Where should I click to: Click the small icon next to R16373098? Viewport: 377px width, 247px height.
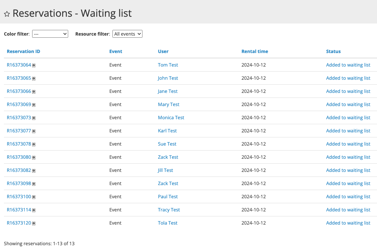click(34, 184)
